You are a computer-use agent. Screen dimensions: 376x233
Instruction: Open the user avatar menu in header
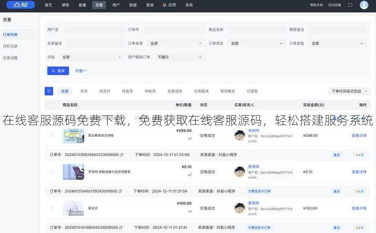(364, 5)
